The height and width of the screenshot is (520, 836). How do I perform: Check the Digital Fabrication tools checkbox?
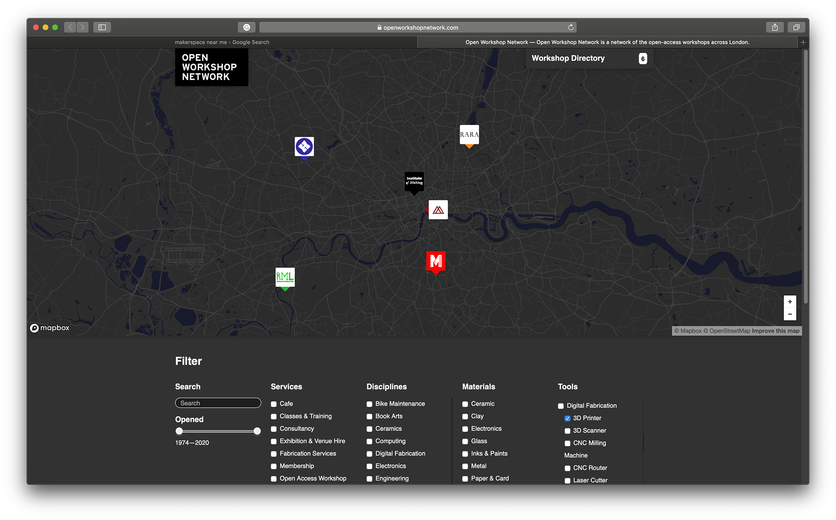(x=561, y=406)
